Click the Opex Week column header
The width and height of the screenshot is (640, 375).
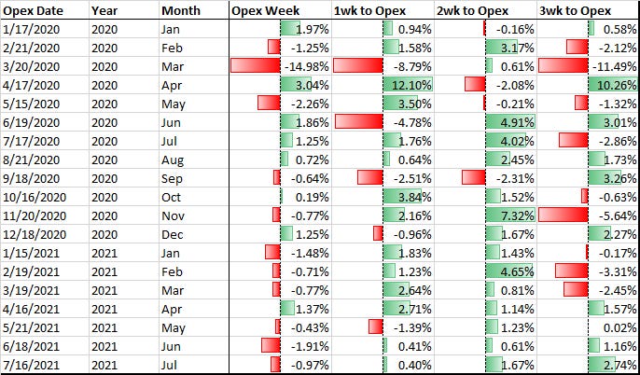tap(281, 10)
